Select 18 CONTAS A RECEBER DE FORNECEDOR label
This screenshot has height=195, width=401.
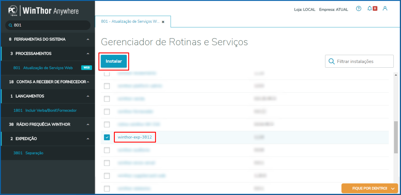tap(47, 82)
